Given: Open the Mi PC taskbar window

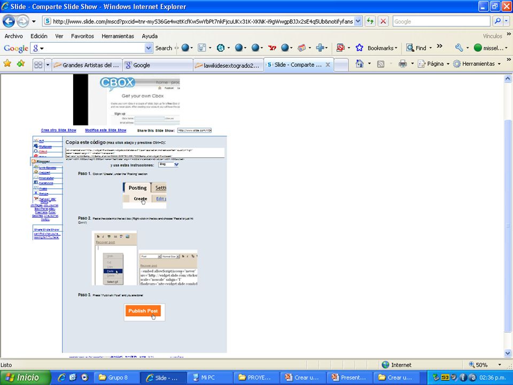Looking at the screenshot, I should (209, 378).
